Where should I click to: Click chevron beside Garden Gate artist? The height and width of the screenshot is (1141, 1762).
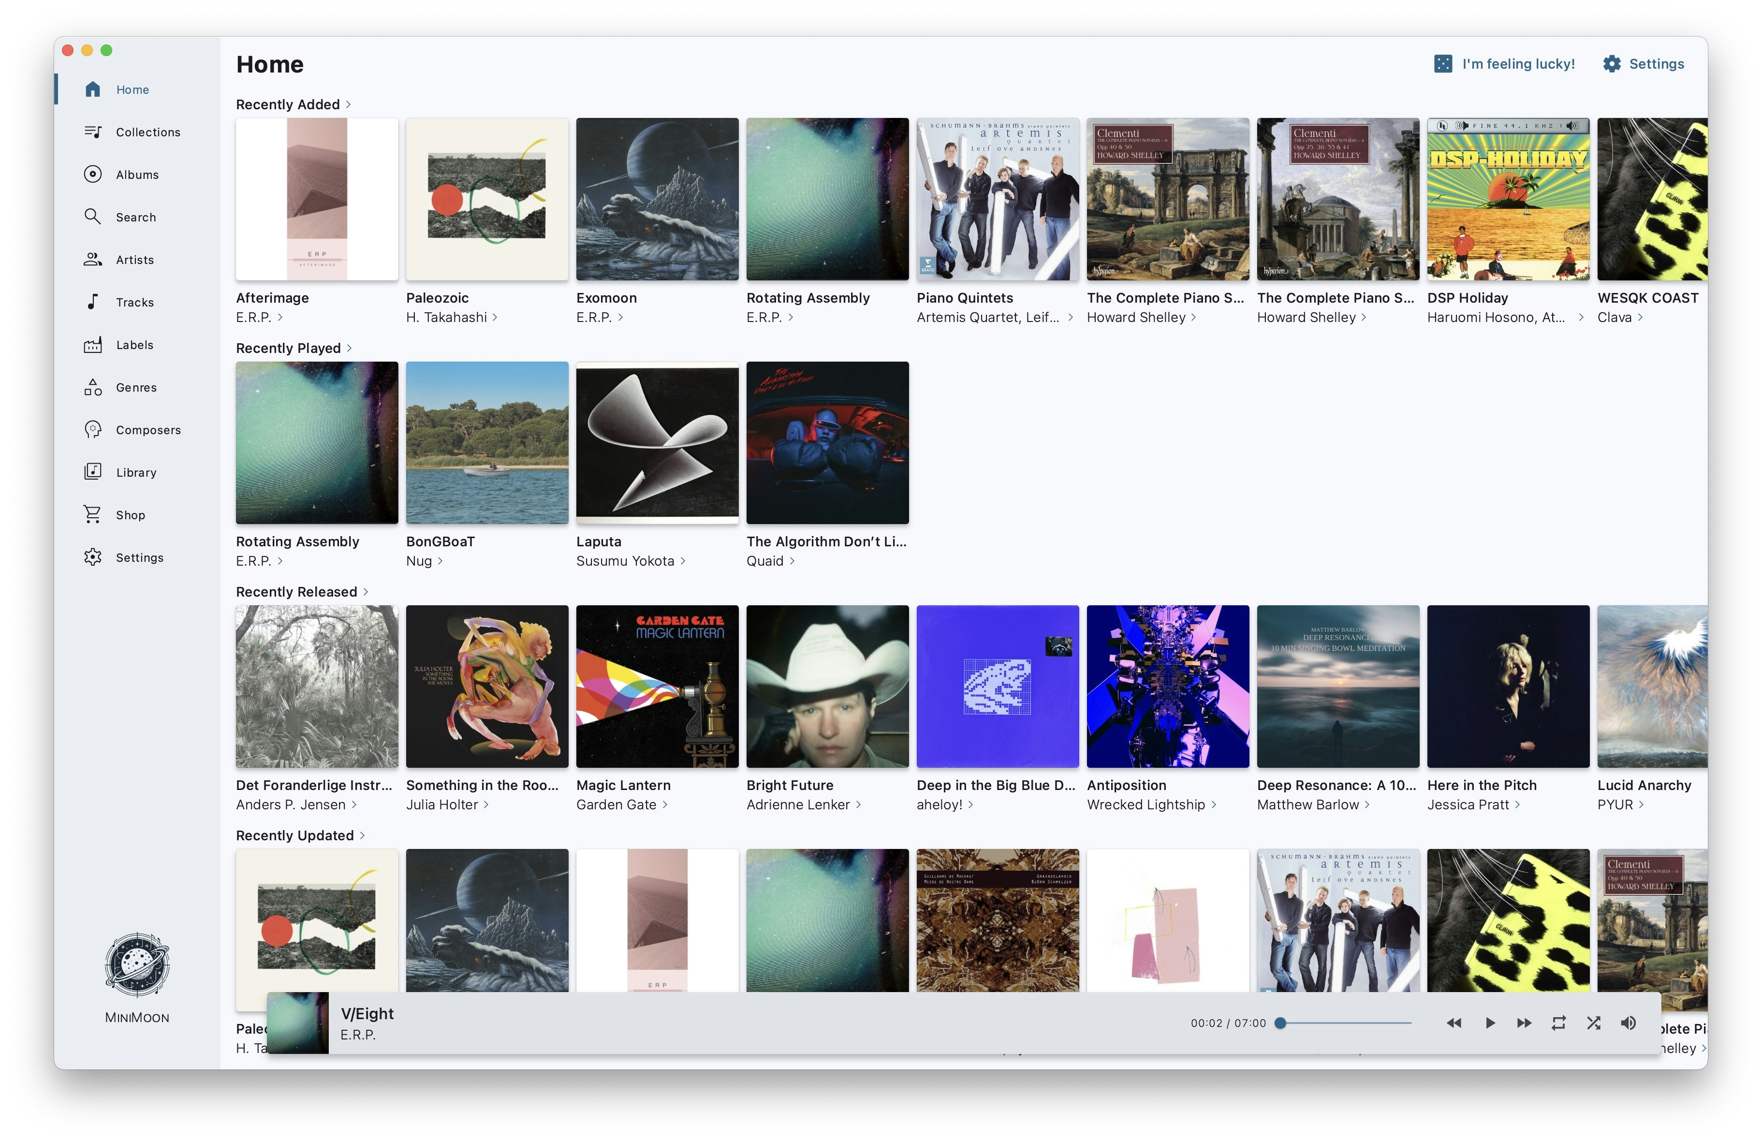(665, 805)
